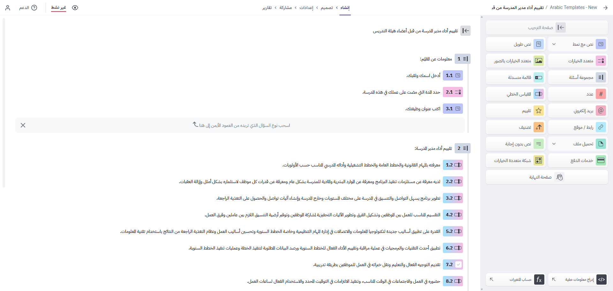The image size is (613, 291).
Task: Expand the نص مع نمط dropdown arrow
Action: pyautogui.click(x=554, y=44)
